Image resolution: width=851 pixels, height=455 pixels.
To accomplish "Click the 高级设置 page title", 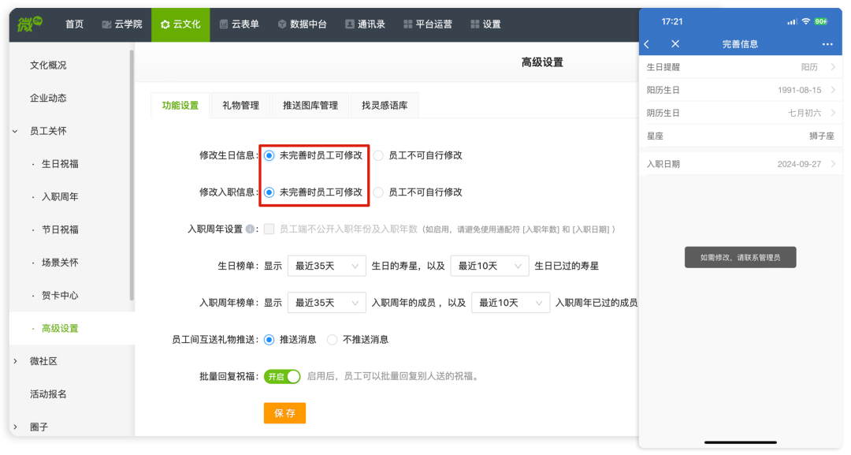I will [x=542, y=62].
